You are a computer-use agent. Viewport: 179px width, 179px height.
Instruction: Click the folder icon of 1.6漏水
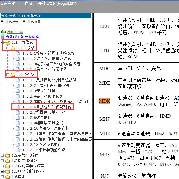coord(8,177)
